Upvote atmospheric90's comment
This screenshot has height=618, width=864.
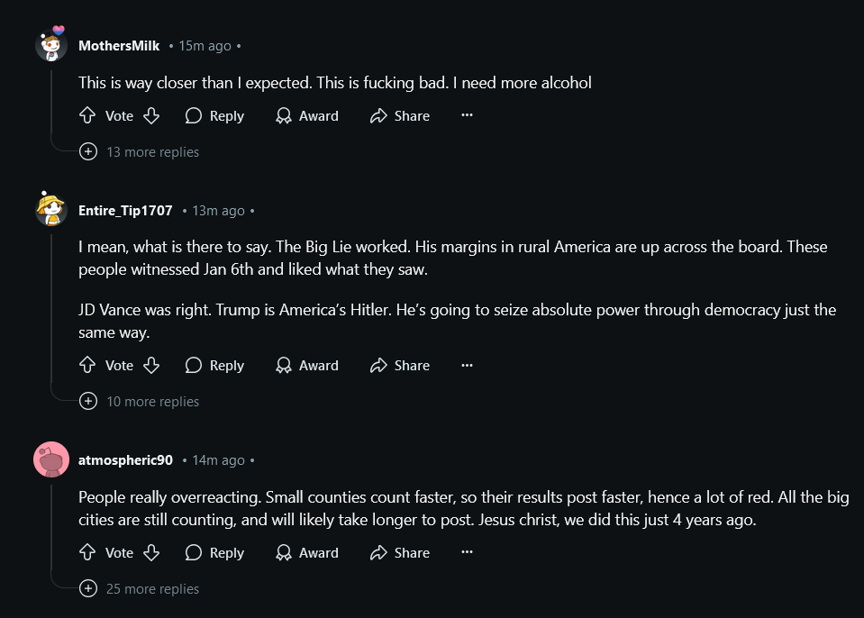click(87, 552)
